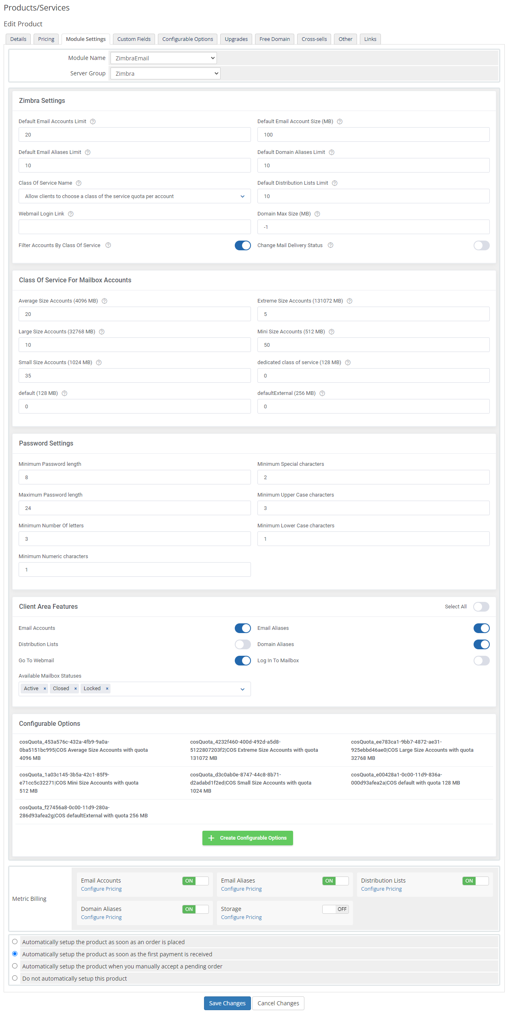The image size is (508, 1013).
Task: Click the Create Configurable Options button
Action: pyautogui.click(x=247, y=838)
